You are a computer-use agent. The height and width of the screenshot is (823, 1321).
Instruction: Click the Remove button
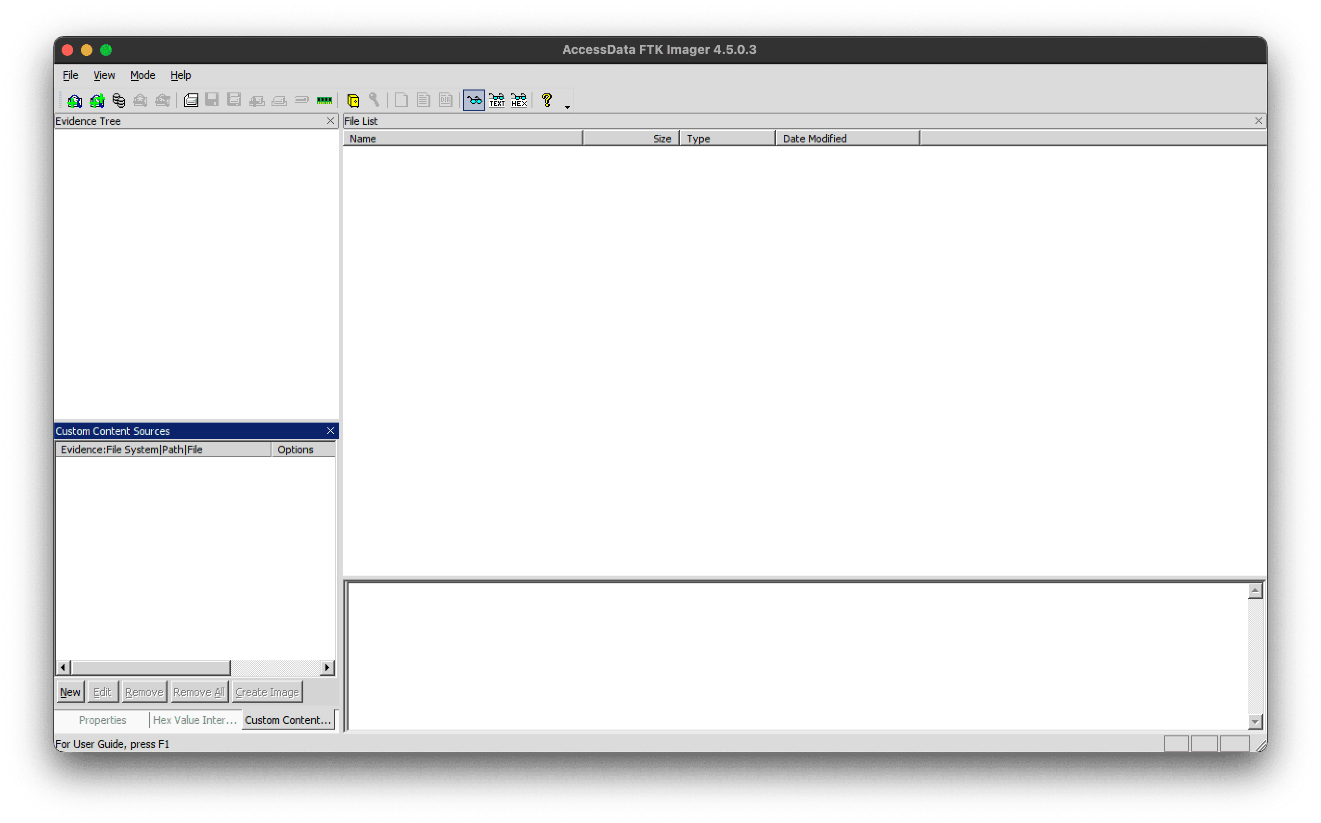click(x=144, y=693)
